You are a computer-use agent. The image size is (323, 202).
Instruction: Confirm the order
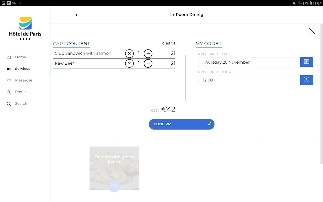tap(182, 124)
